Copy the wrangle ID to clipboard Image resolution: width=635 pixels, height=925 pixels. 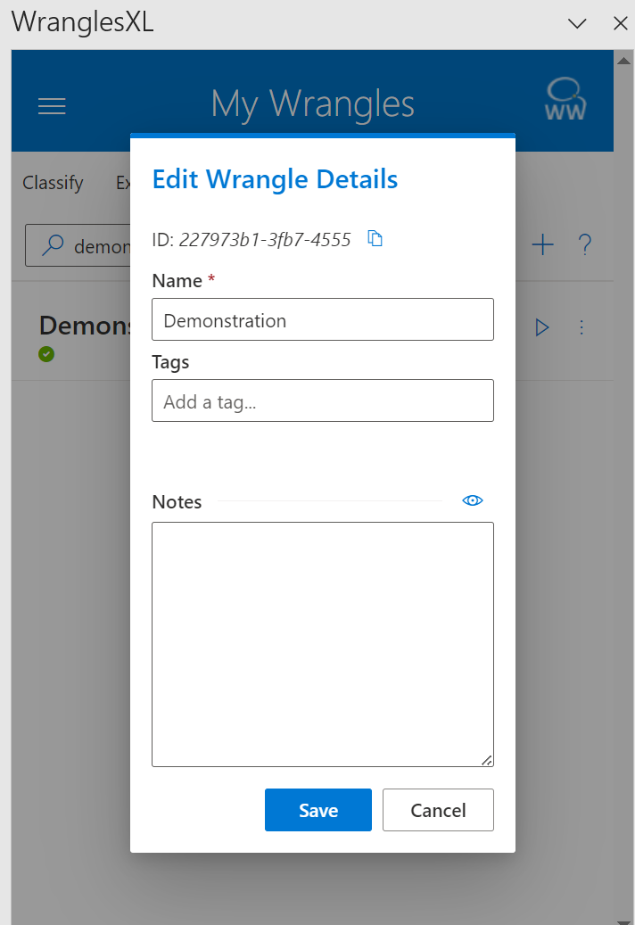click(375, 239)
